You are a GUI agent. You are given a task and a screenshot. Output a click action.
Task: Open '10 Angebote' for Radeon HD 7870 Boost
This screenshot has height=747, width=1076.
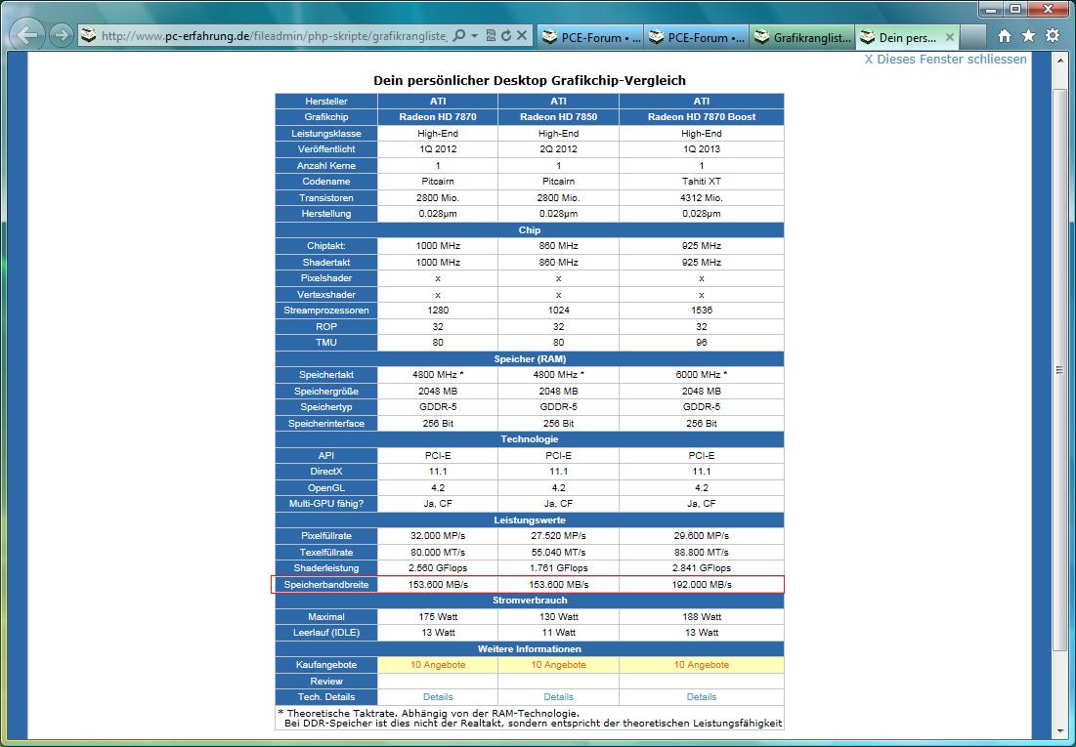point(701,665)
